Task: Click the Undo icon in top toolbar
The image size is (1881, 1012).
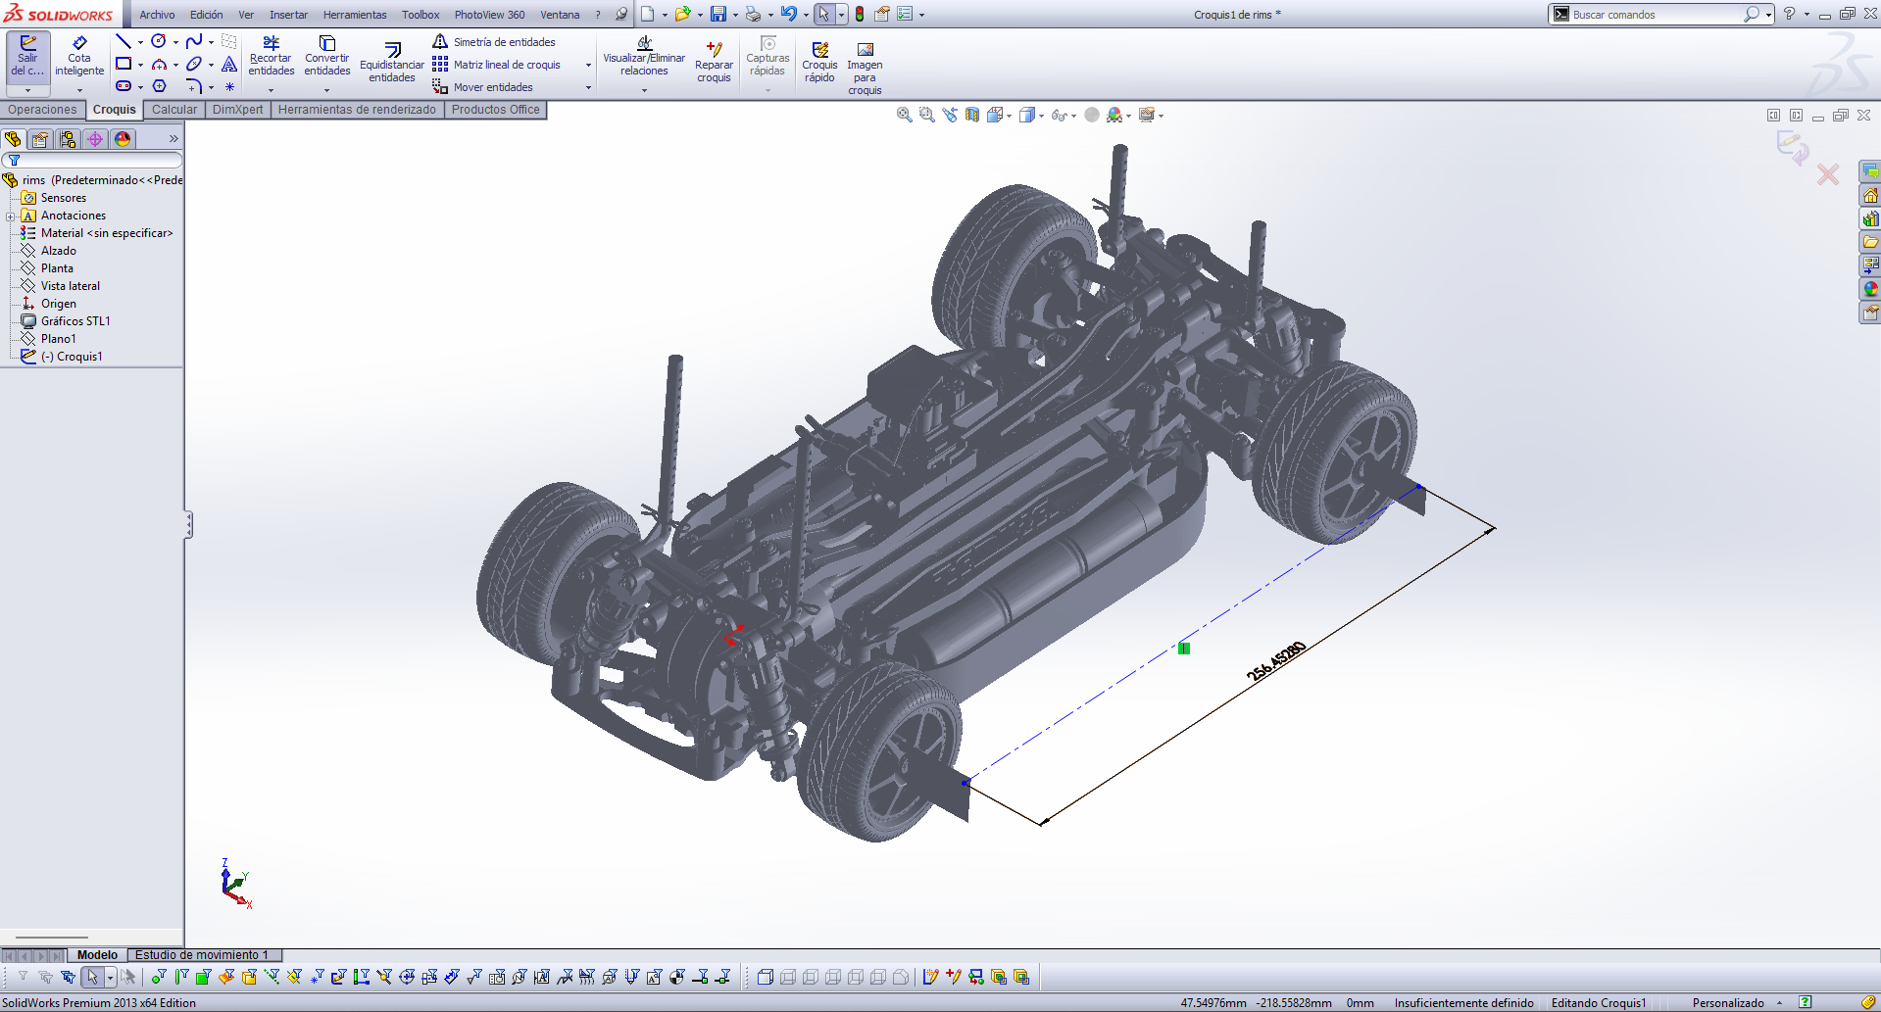Action: click(x=788, y=14)
